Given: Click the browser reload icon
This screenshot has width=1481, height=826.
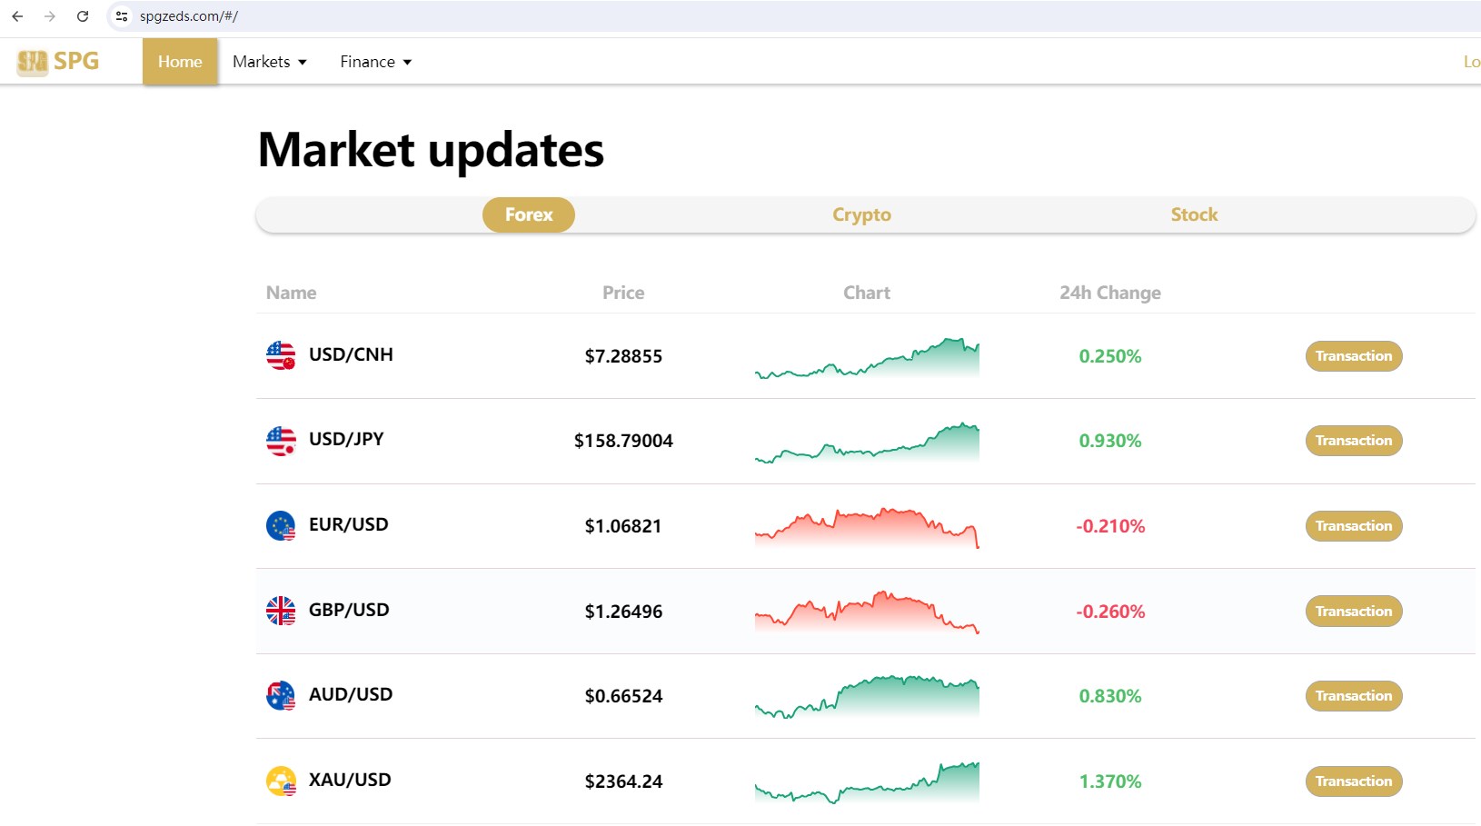Looking at the screenshot, I should point(83,16).
